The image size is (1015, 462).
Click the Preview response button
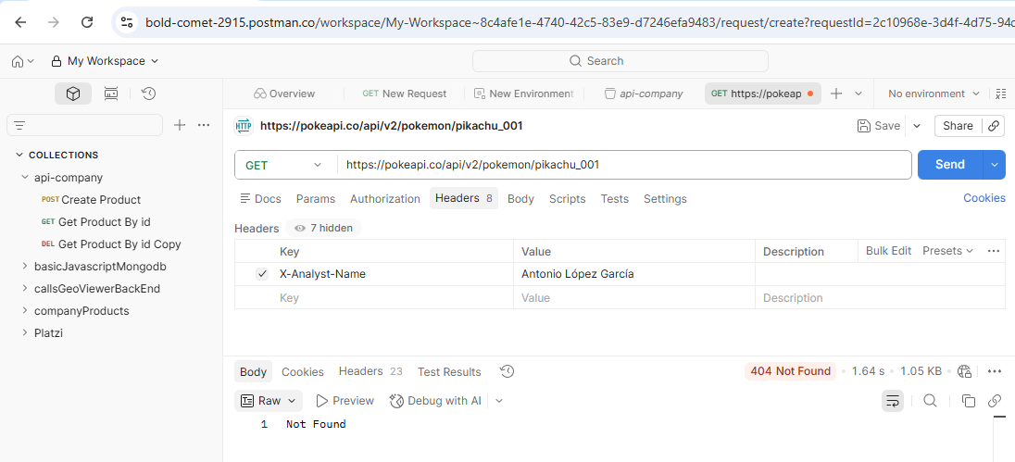pos(345,401)
